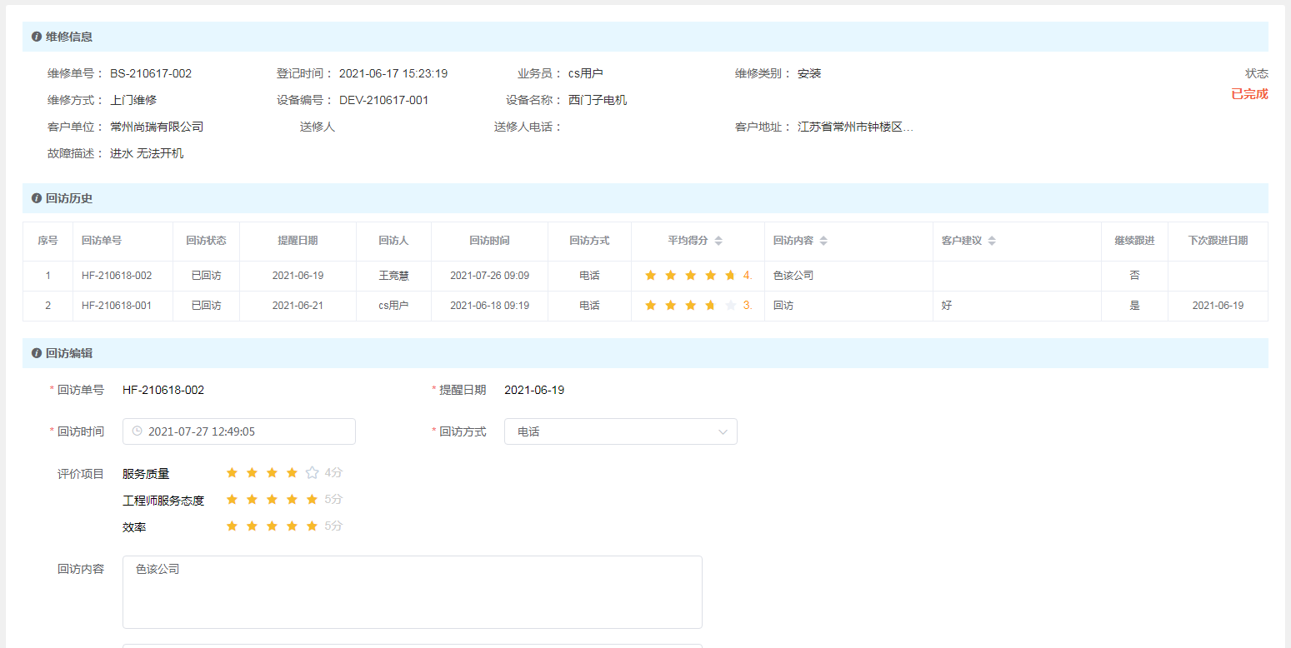Click the third star for 工程师服务态度

coord(272,500)
